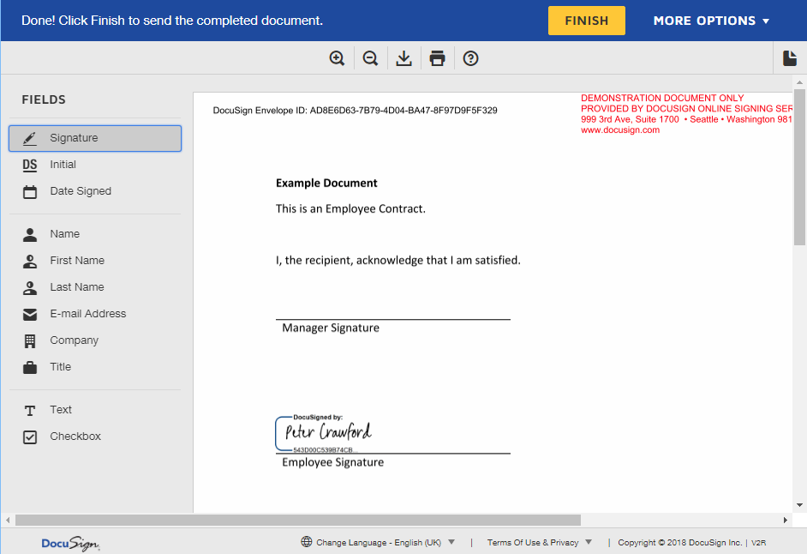This screenshot has width=807, height=554.
Task: Click the scroll up arrow on vertical scrollbar
Action: 799,82
